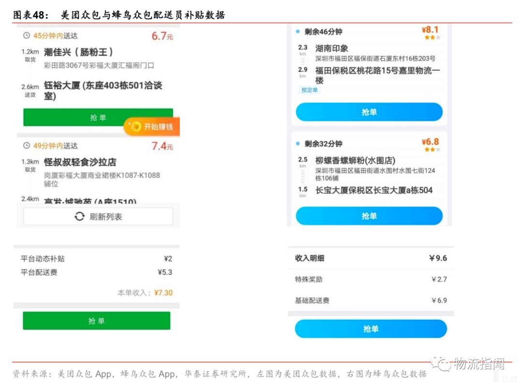Click 剩余46分钟 remaining time text
This screenshot has height=387, width=522.
coord(323,31)
